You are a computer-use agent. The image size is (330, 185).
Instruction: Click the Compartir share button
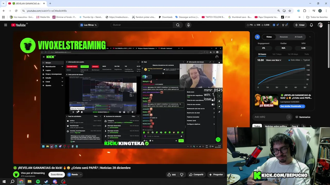coord(196,174)
